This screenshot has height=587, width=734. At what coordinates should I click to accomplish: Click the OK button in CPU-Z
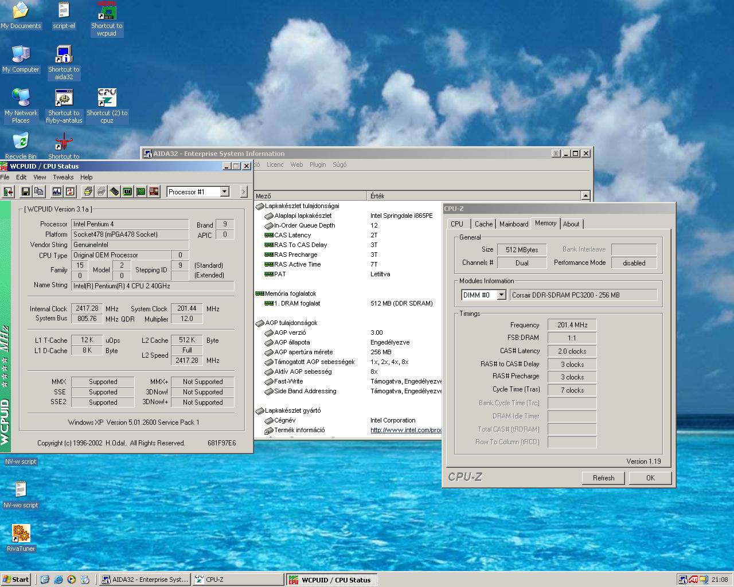pyautogui.click(x=650, y=478)
